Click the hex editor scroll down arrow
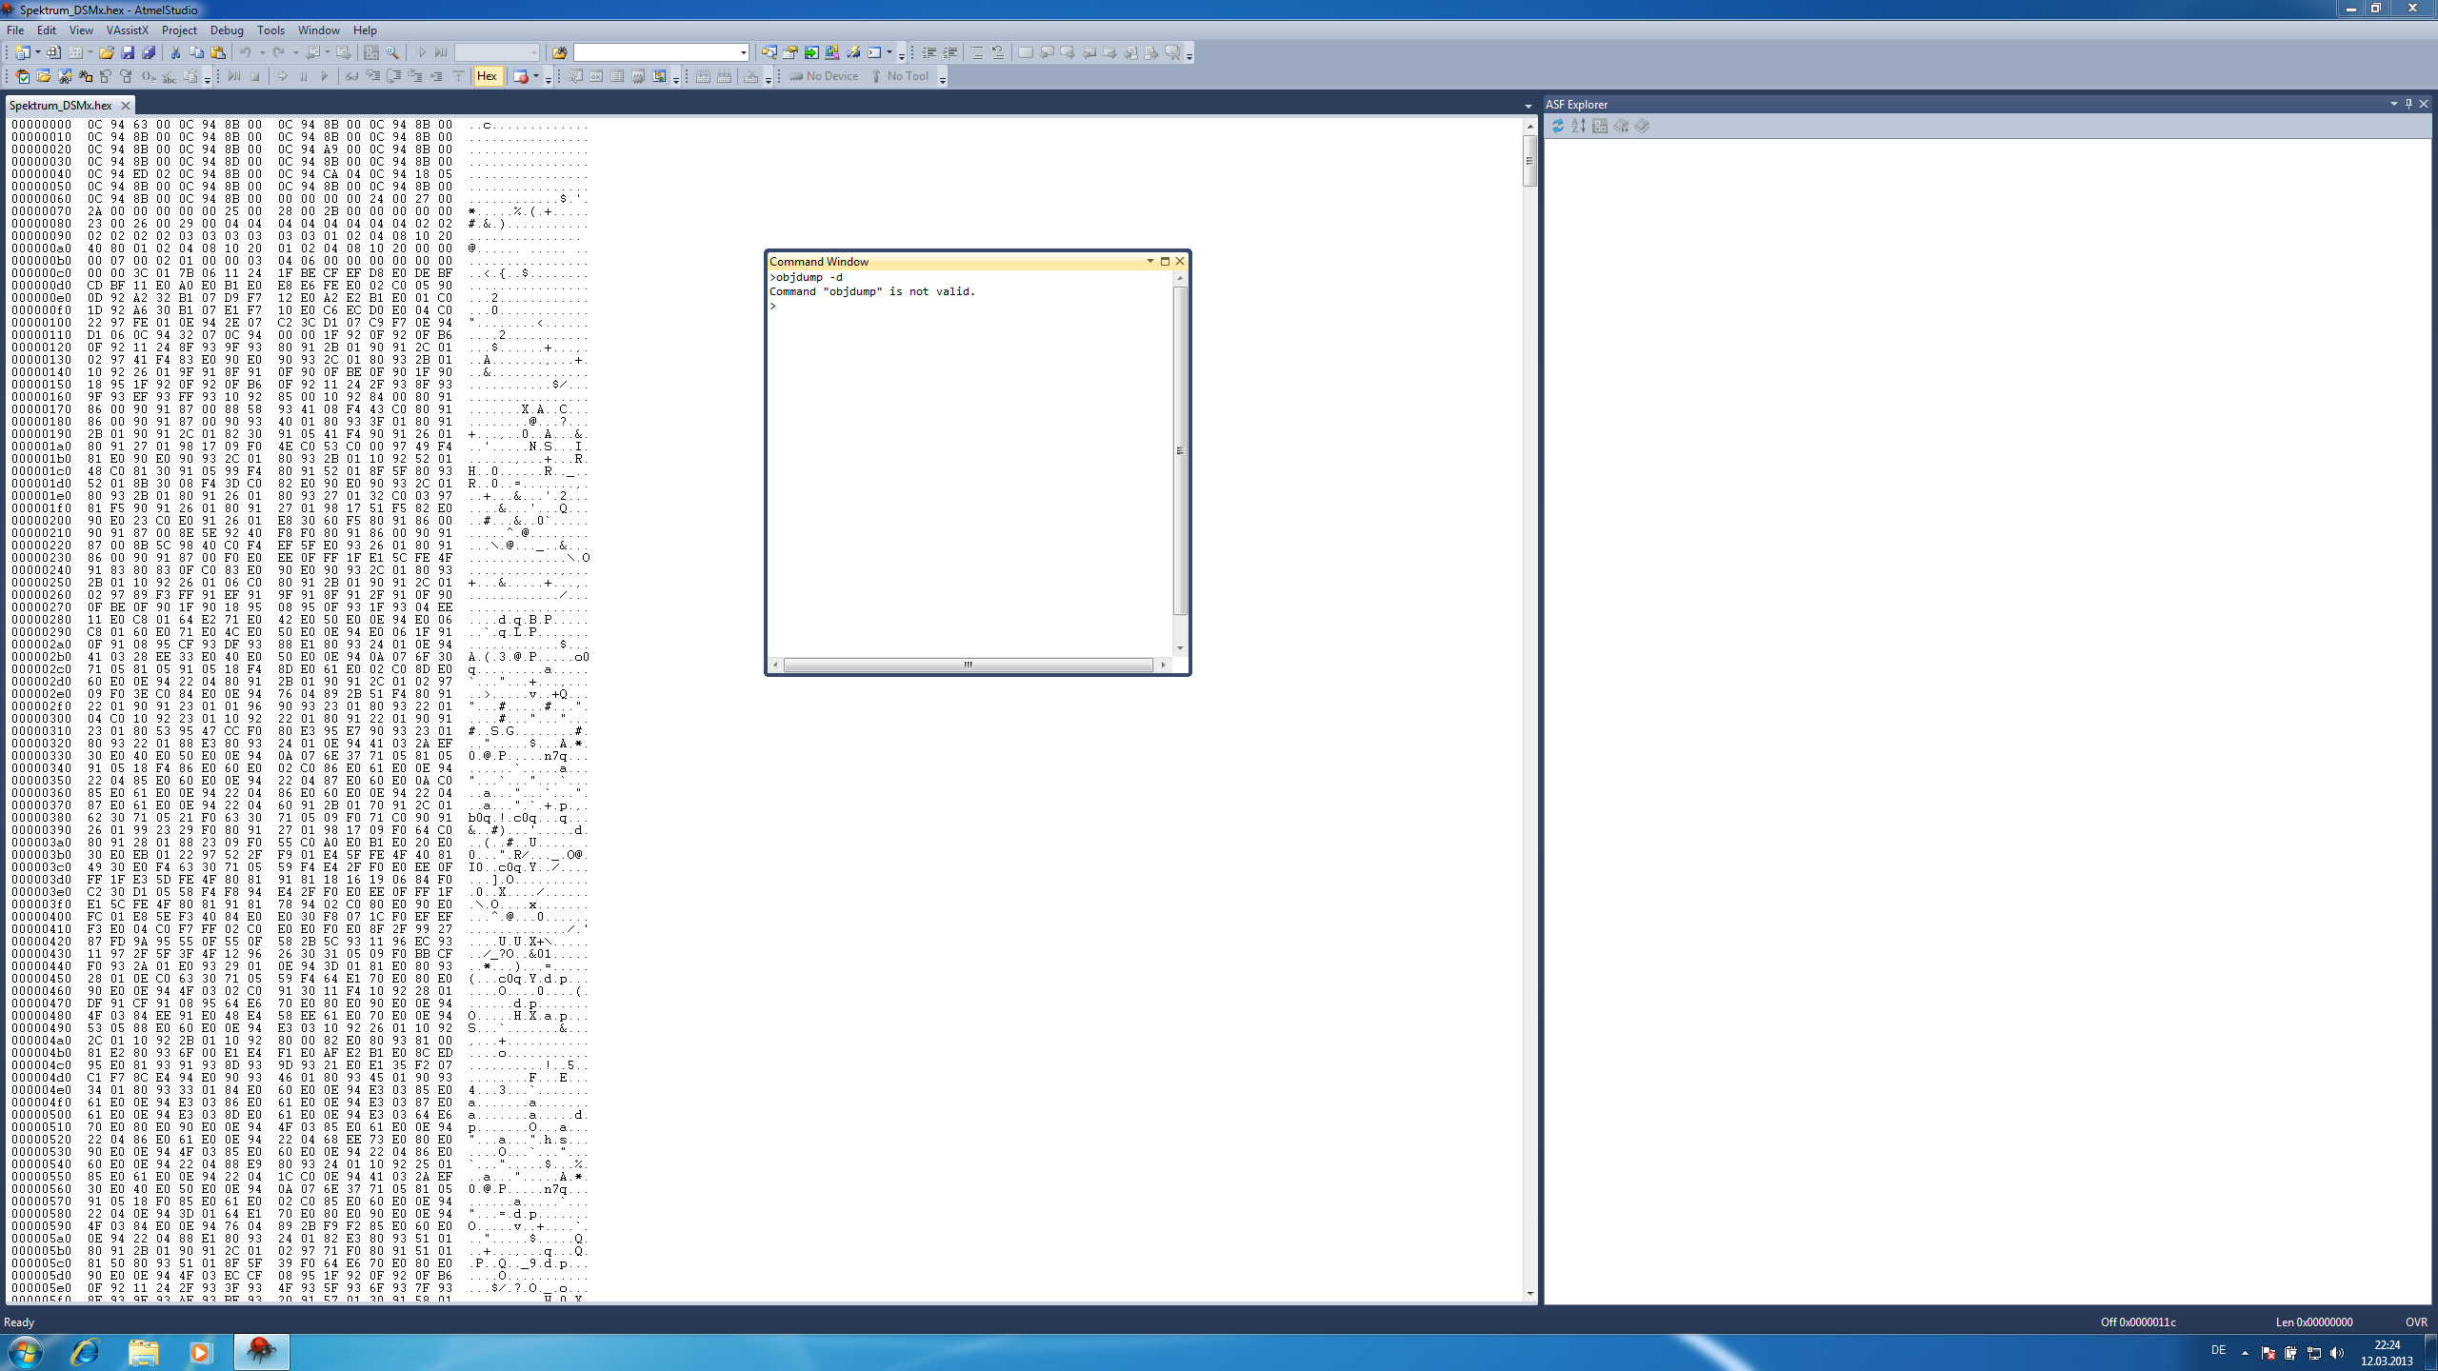Image resolution: width=2438 pixels, height=1371 pixels. click(1529, 1294)
